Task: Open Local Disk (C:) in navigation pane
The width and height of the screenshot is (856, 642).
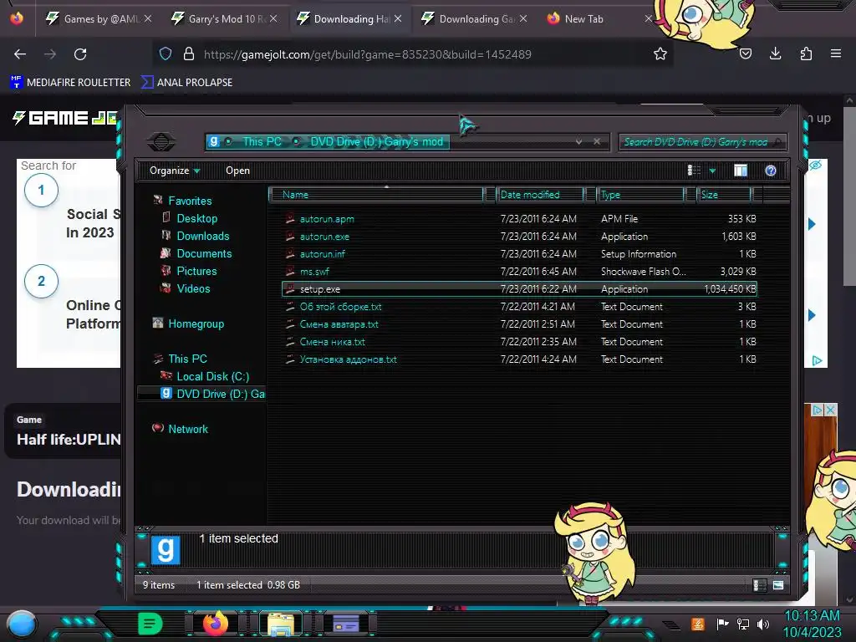Action: pos(212,376)
